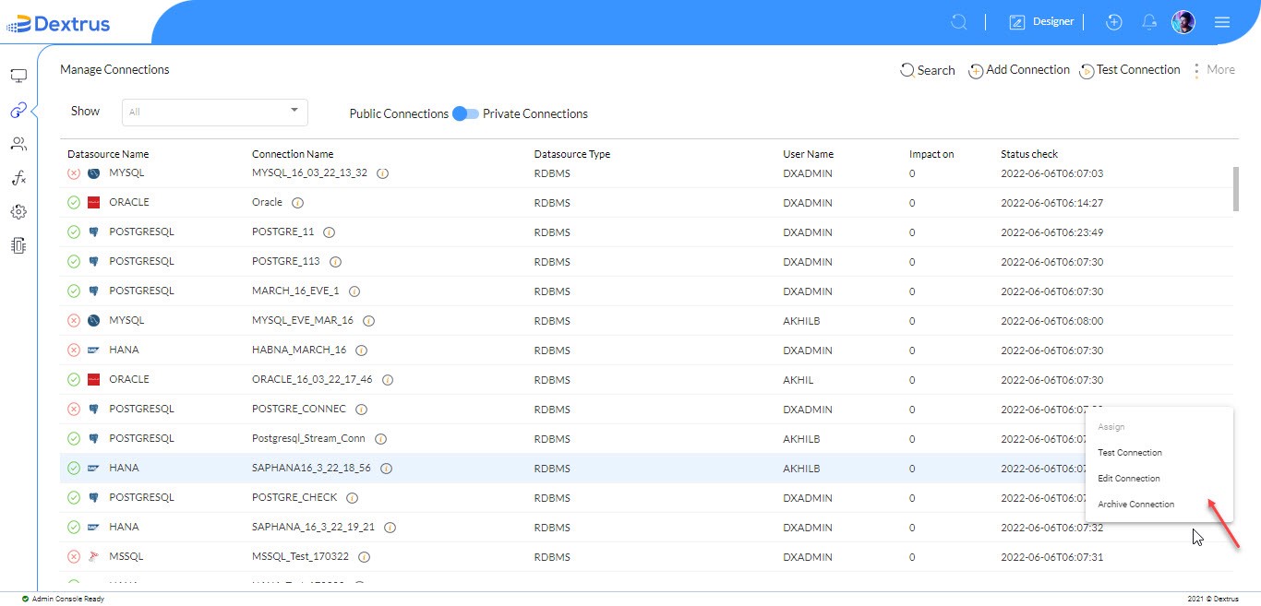The height and width of the screenshot is (606, 1261).
Task: Open info icon for POSTGRE_11
Action: tap(329, 232)
